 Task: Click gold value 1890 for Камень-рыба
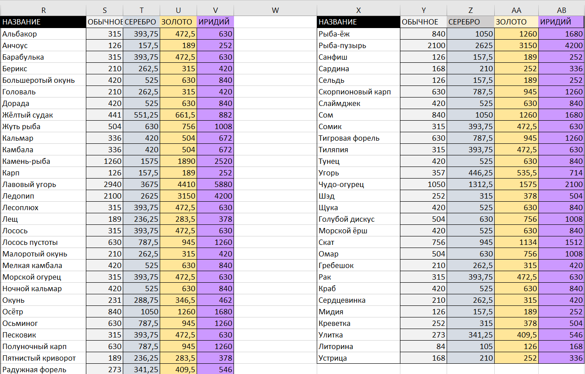[178, 161]
